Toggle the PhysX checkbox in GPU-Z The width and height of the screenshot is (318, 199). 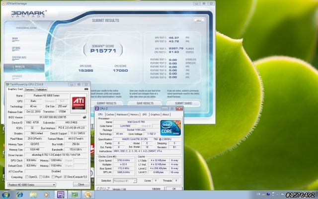click(x=53, y=177)
